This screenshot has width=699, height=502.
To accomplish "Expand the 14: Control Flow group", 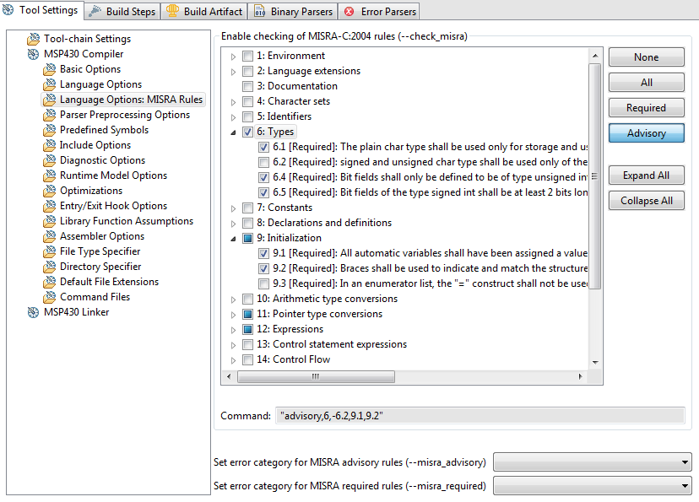I will [x=233, y=360].
